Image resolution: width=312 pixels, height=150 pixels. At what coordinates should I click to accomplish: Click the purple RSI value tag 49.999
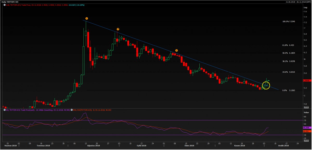pos(306,128)
